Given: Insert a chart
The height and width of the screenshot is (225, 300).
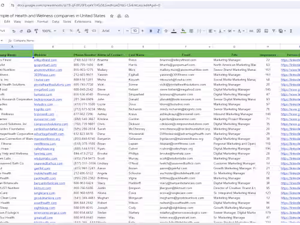Looking at the screenshot, I should (266, 31).
